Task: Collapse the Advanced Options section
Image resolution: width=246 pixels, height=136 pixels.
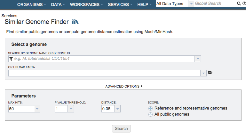Action: pos(124,86)
